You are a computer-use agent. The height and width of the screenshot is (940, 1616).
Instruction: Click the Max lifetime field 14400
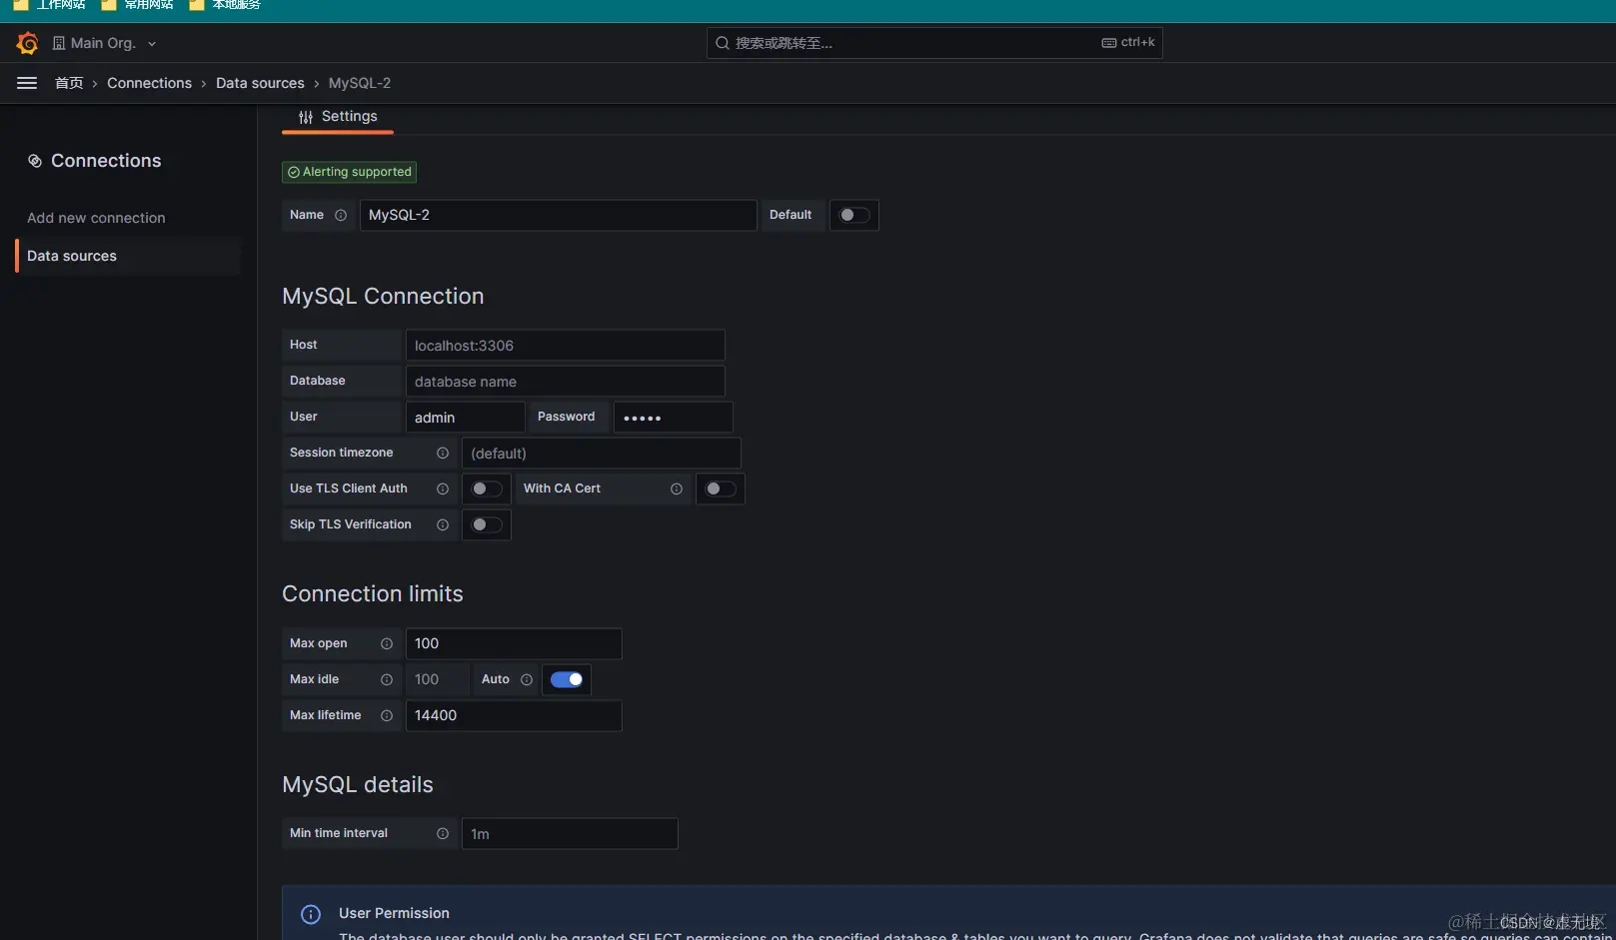514,715
